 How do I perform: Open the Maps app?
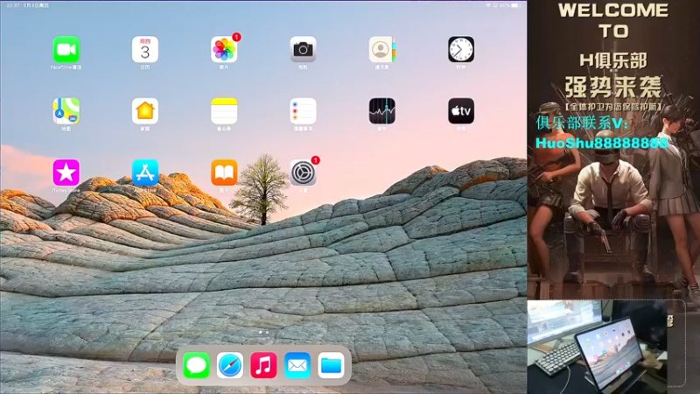point(66,111)
